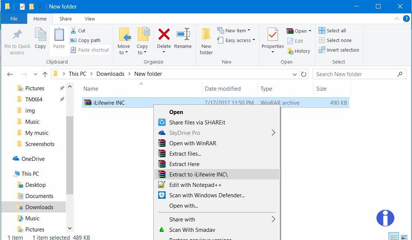
Task: Switch to the View tab
Action: click(x=90, y=19)
